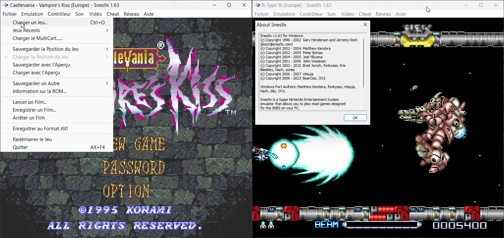Viewport: 504px width, 238px height.
Task: Open Aide menu in R-Type III window
Action: [401, 14]
